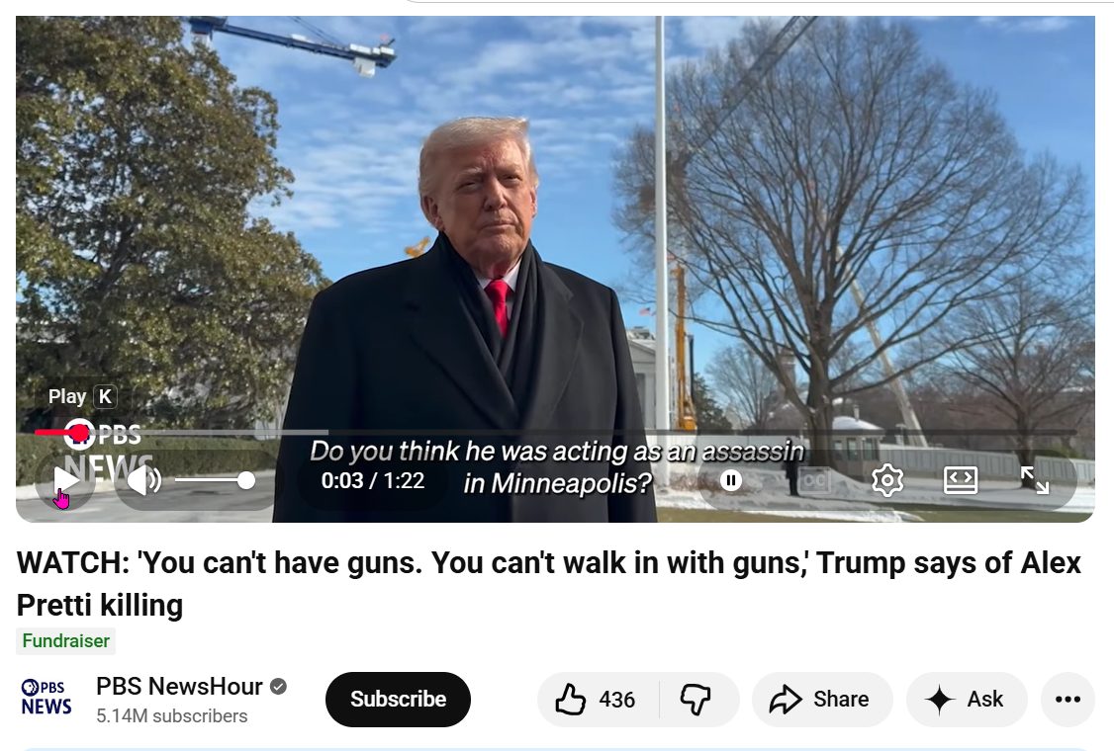Open the video settings gear menu
This screenshot has height=751, width=1114.
click(x=887, y=480)
